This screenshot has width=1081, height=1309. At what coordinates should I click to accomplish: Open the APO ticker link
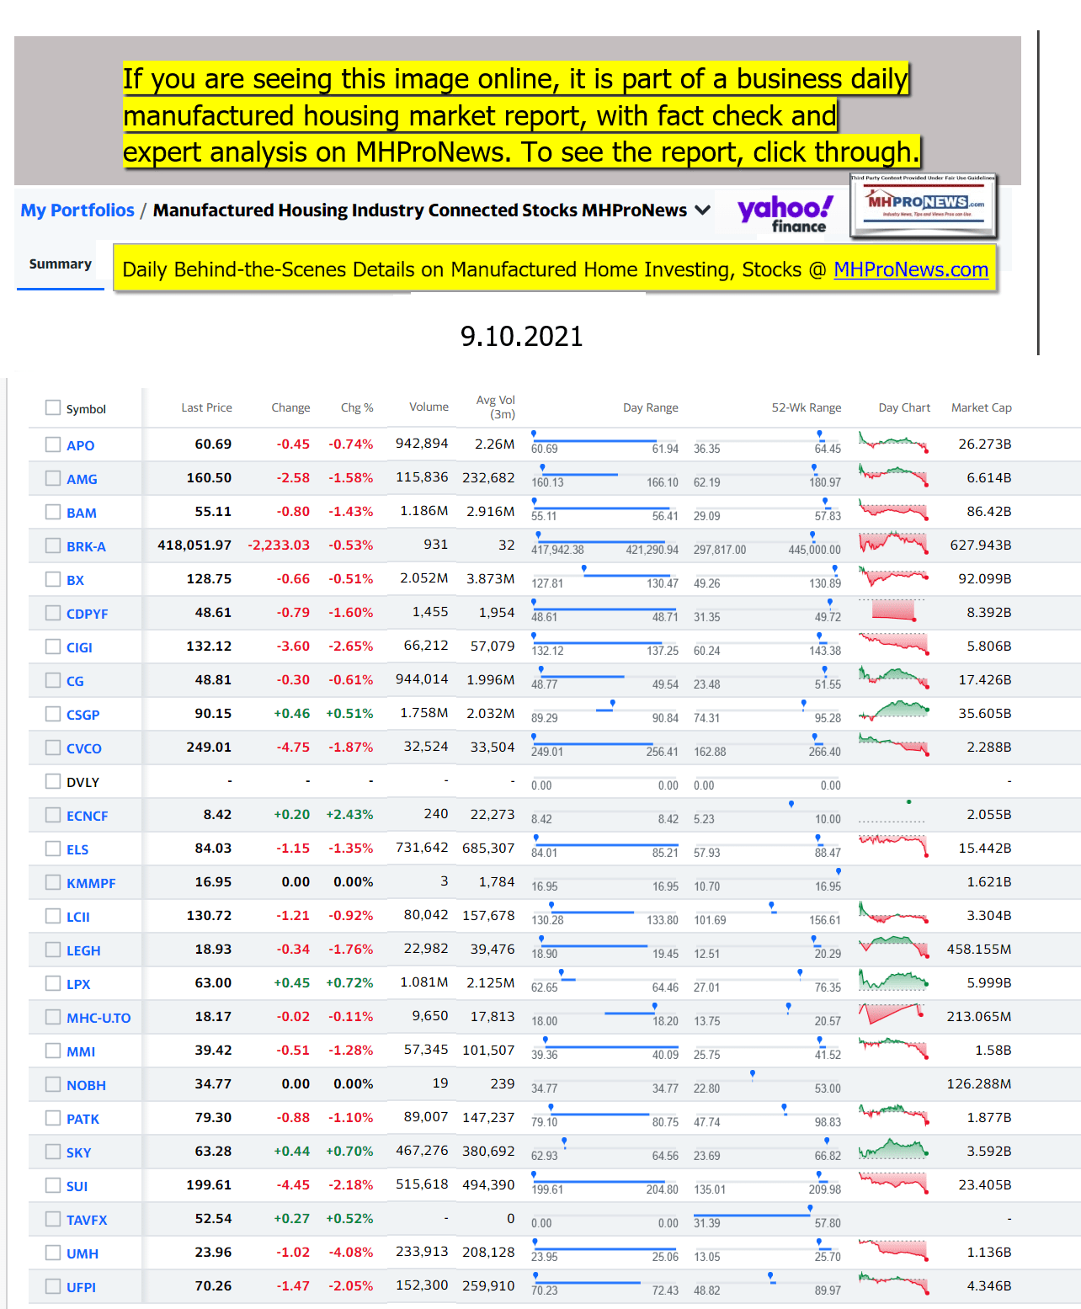(x=81, y=445)
